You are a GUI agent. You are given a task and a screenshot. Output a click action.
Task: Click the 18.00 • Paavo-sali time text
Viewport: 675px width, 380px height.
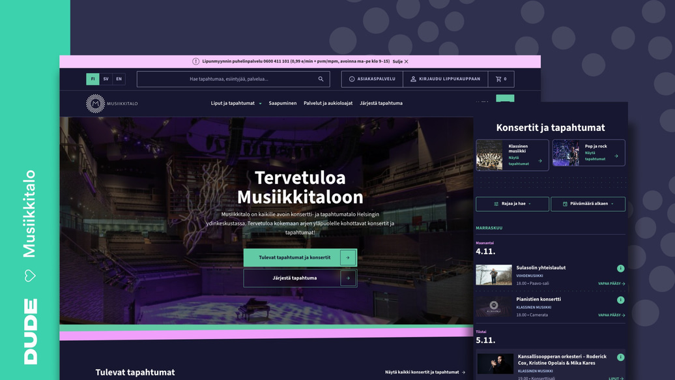click(x=532, y=284)
